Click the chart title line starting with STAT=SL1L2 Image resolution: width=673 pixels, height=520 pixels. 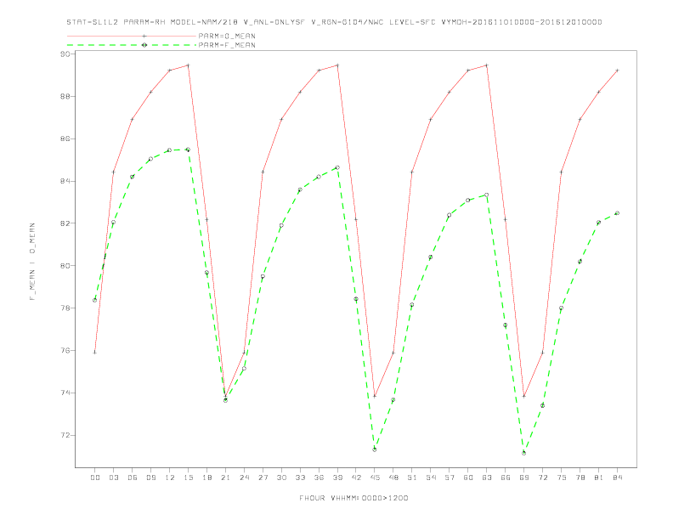click(334, 22)
